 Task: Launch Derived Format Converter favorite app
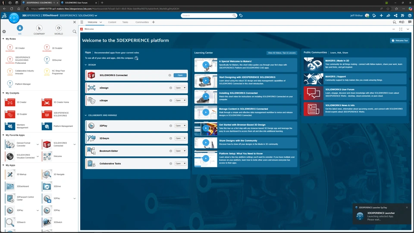(x=19, y=144)
